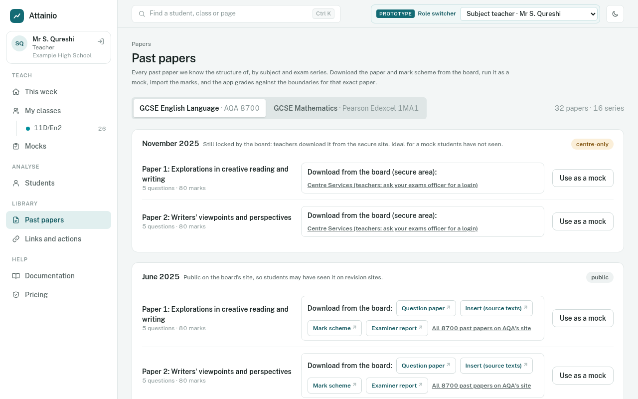Open June 2025 Paper 1 Examiner report
This screenshot has width=638, height=399.
point(397,328)
